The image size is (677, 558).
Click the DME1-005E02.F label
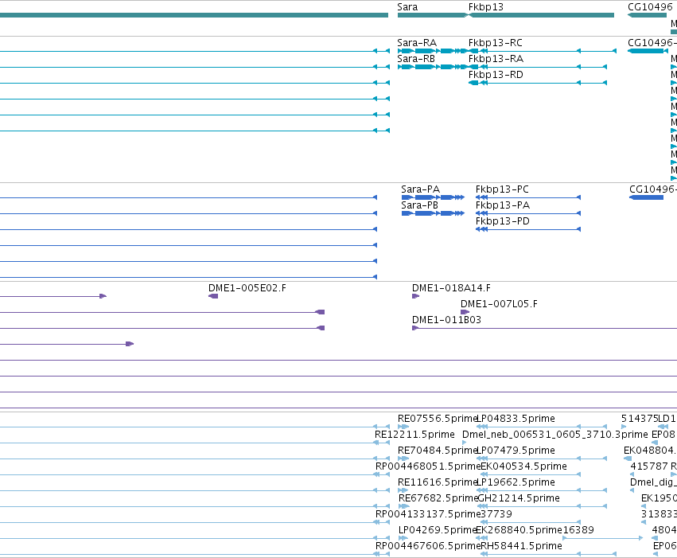click(x=247, y=288)
